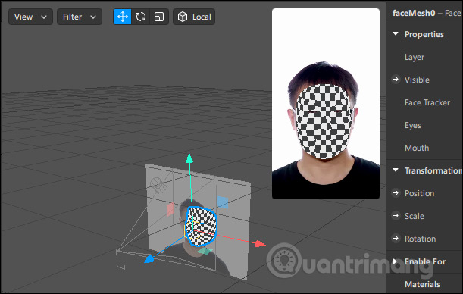Screen dimensions: 463x294
Task: Open the View dropdown menu
Action: 30,17
